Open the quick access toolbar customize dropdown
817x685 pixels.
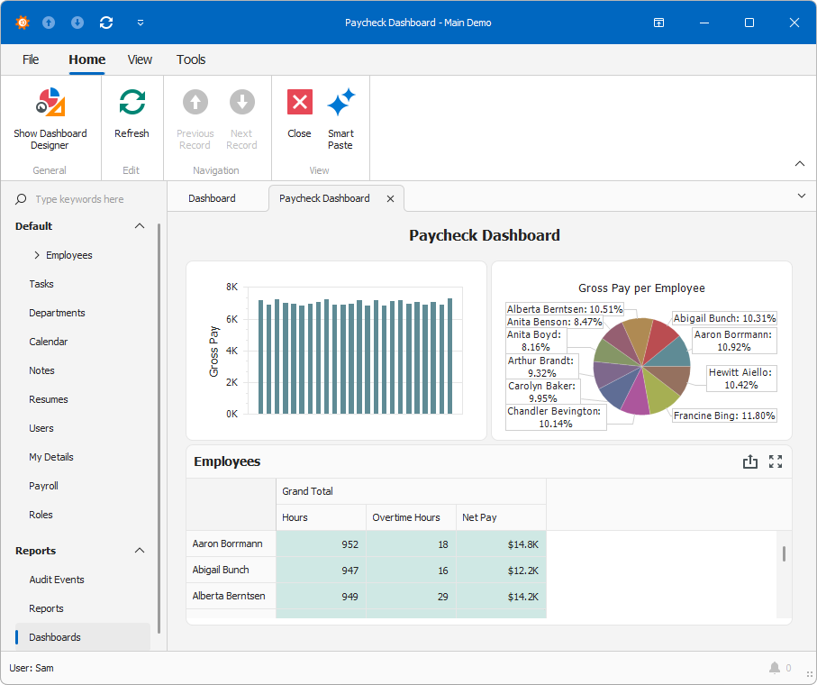point(141,23)
